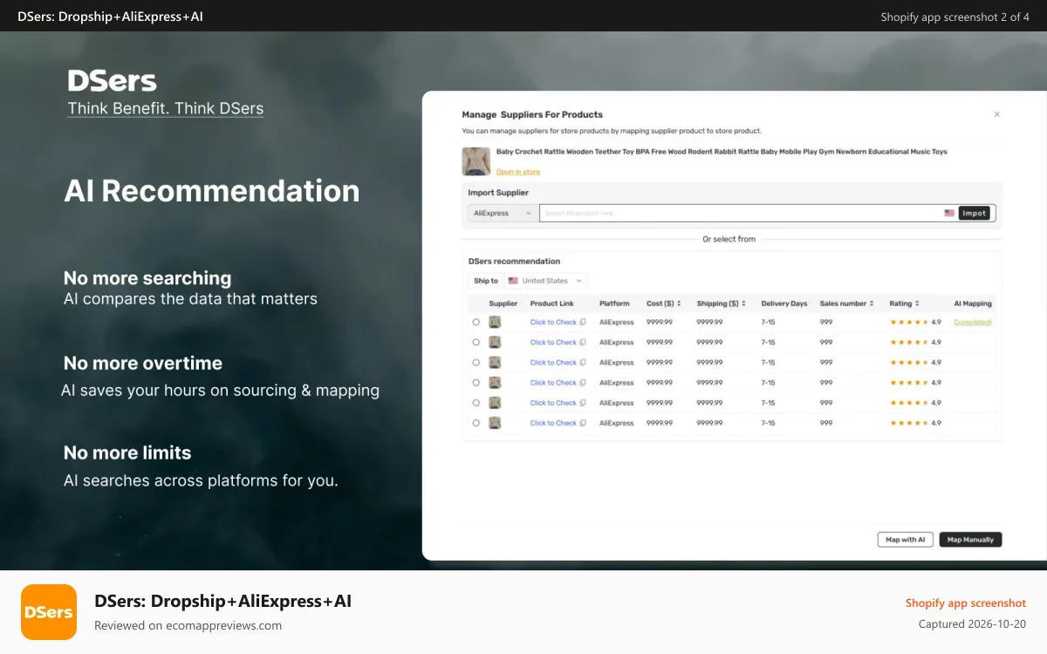
Task: Copy the product link in the third supplier row
Action: point(583,363)
